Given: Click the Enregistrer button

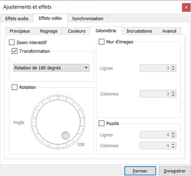Looking at the screenshot, I should [175, 171].
